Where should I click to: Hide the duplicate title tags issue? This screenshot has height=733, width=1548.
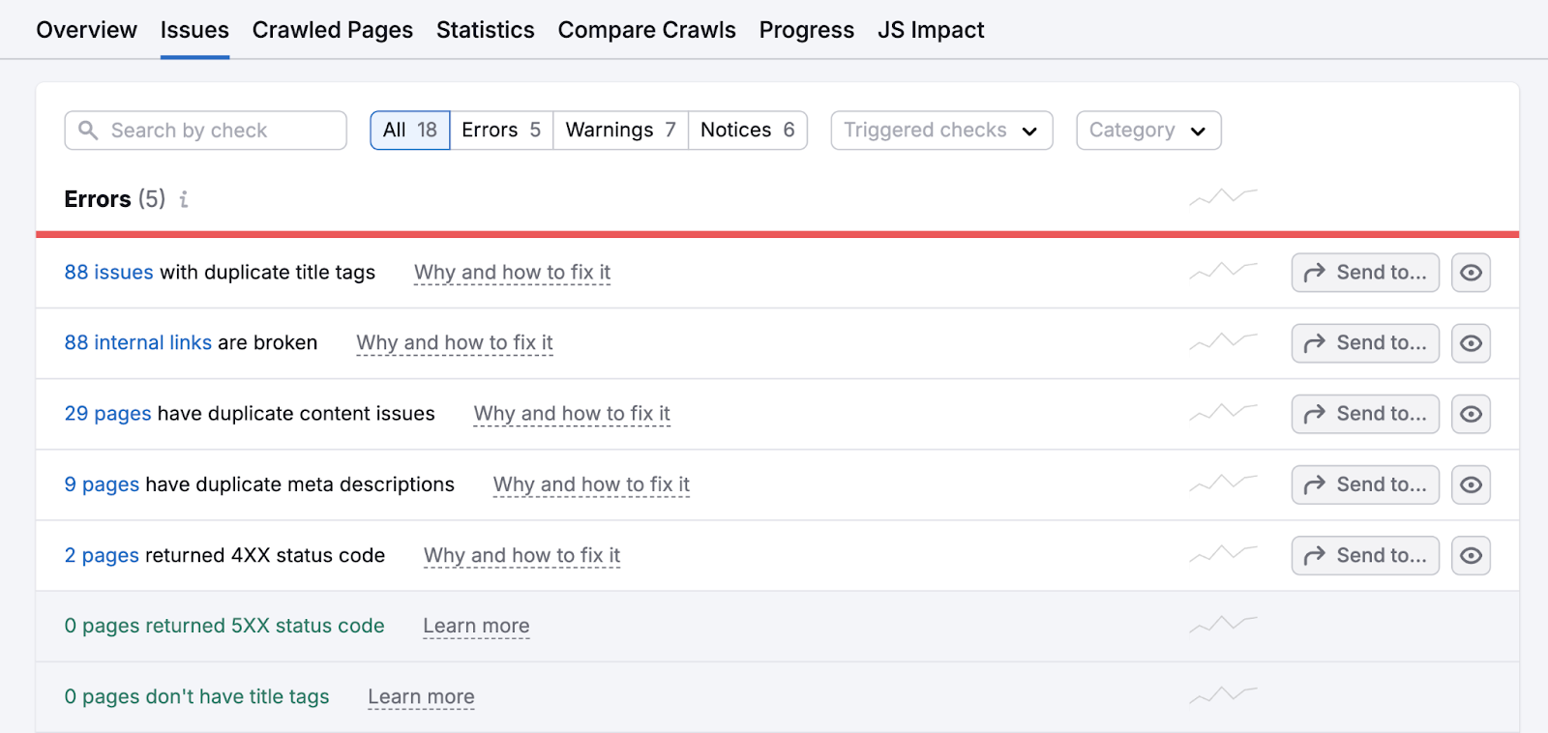tap(1471, 273)
